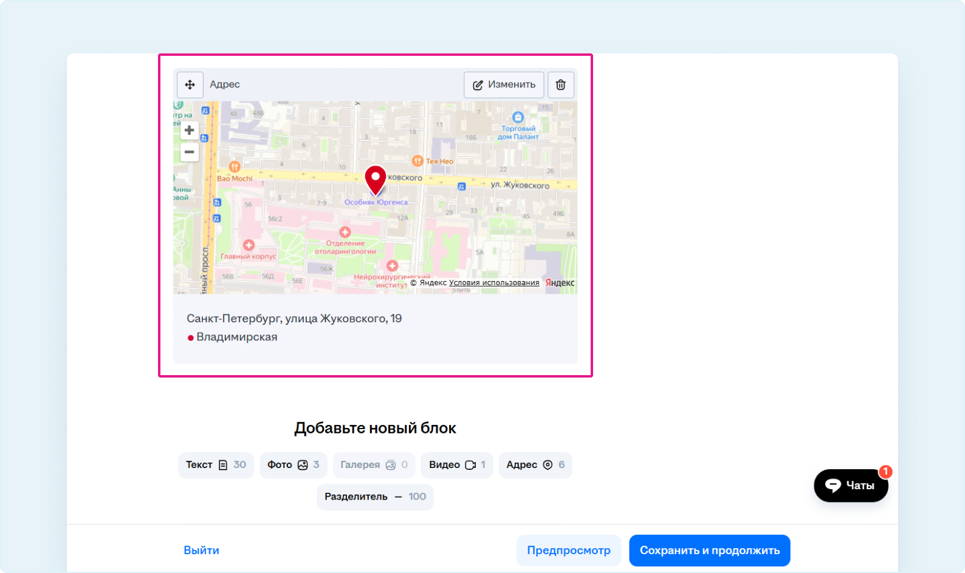This screenshot has height=573, width=965.
Task: Zoom out on the map with the minus button
Action: (x=190, y=152)
